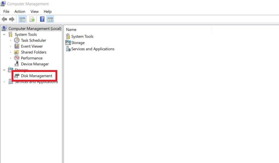Expand Services and Applications tree node

coord(4,82)
